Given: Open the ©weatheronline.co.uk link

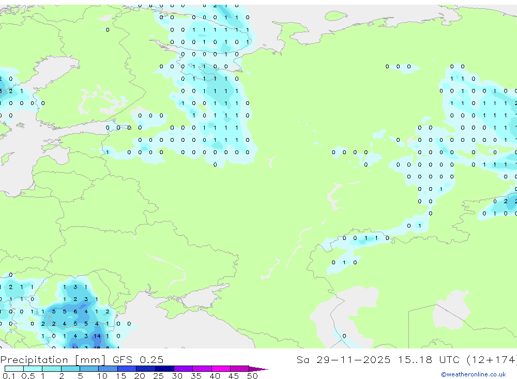Looking at the screenshot, I should (474, 374).
